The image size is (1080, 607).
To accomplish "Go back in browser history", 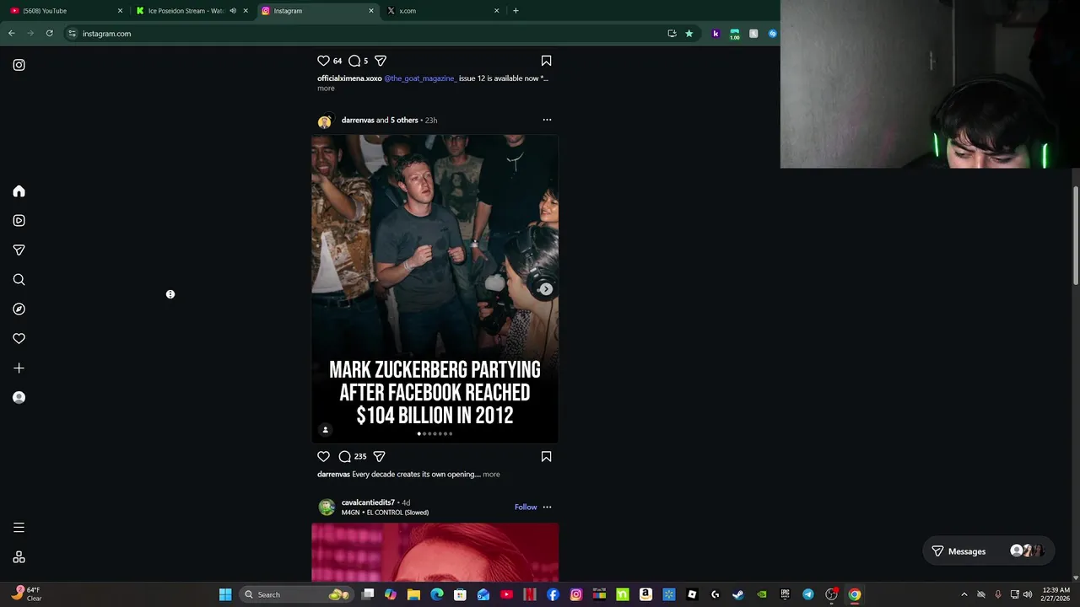I will (12, 34).
